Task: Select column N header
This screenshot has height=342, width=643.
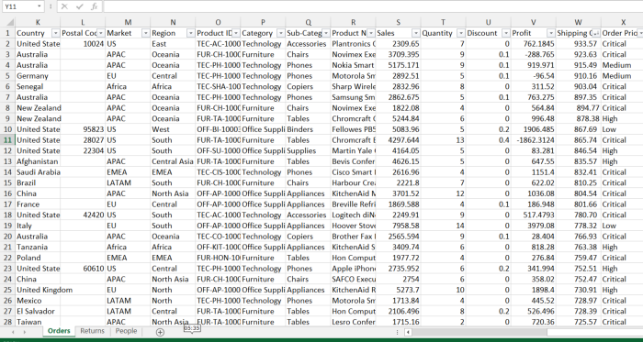Action: coord(173,22)
